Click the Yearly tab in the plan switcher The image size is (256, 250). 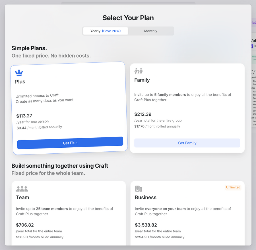click(x=105, y=31)
